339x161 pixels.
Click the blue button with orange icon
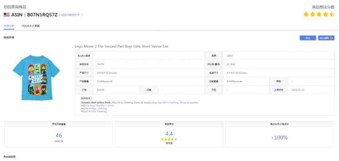coord(326,38)
